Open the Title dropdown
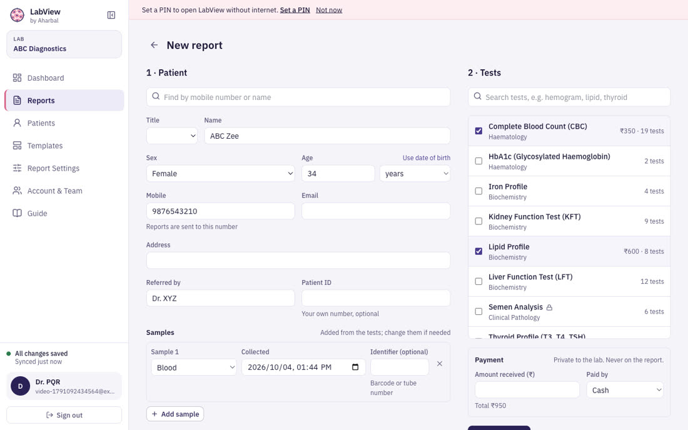The width and height of the screenshot is (688, 430). 172,136
